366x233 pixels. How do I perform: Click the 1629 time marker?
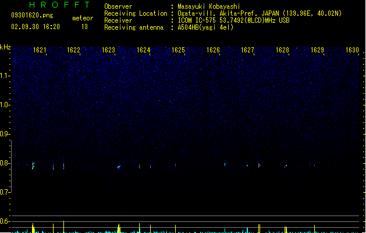(x=318, y=50)
